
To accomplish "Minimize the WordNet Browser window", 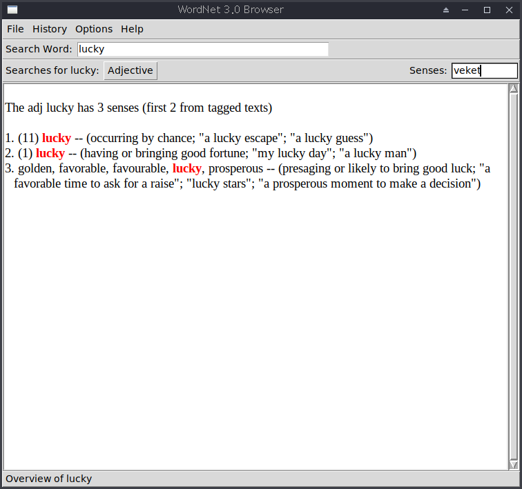I will (x=465, y=10).
